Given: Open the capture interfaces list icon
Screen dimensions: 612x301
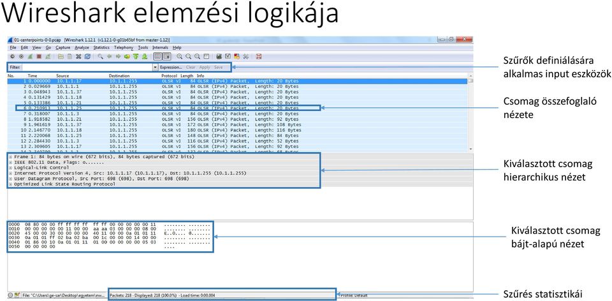Looking at the screenshot, I should point(12,57).
